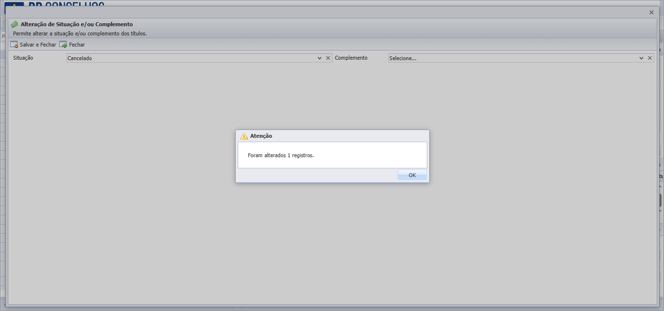
Task: Open the Cancelado combo box field
Action: (192, 58)
